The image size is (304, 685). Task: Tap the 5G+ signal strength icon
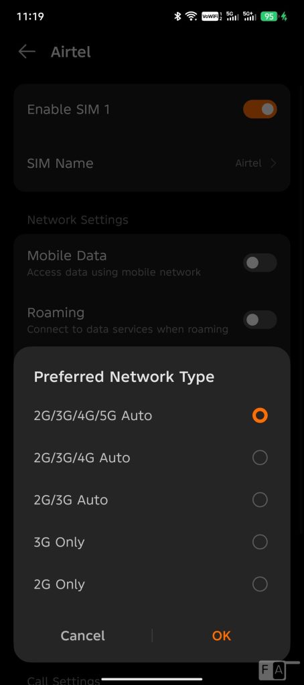(250, 17)
